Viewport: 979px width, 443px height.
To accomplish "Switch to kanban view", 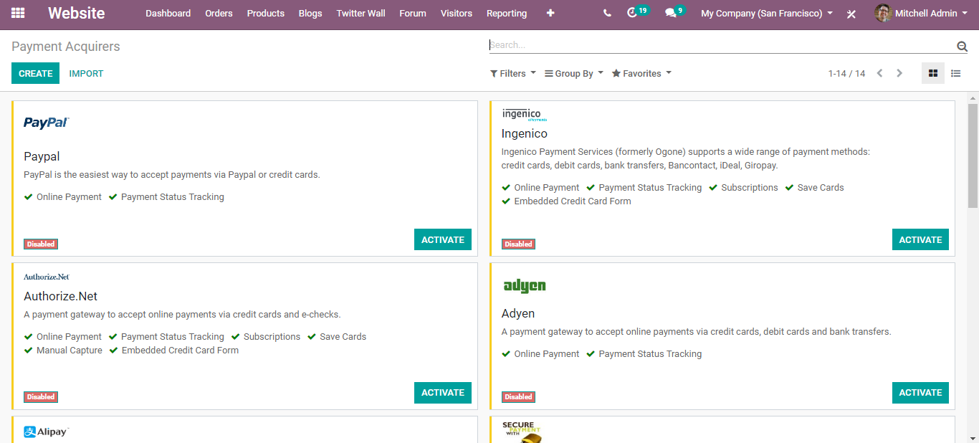I will (x=933, y=73).
